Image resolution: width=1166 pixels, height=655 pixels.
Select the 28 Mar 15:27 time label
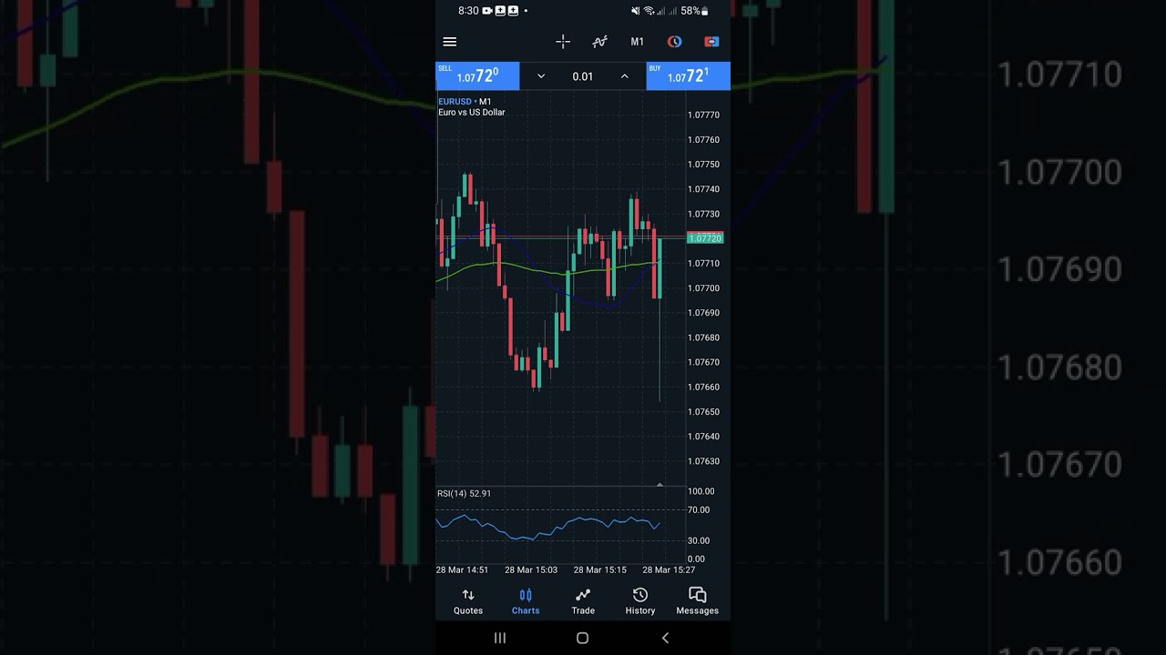tap(669, 570)
